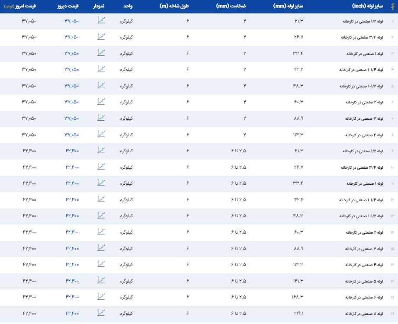This screenshot has width=398, height=324.
Task: Open the chart icon in row 6
Action: (101, 102)
